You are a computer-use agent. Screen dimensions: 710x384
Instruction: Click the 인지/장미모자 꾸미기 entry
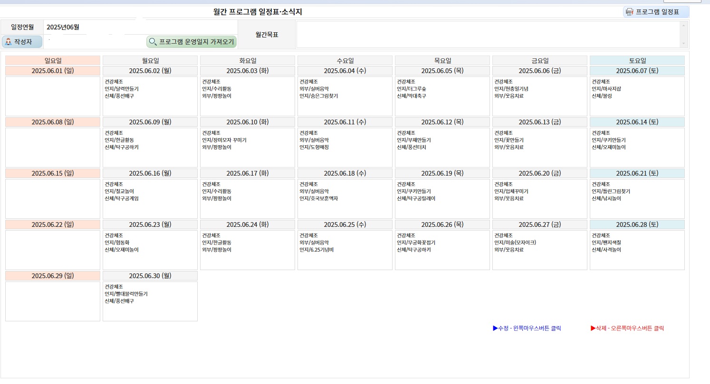pos(224,140)
